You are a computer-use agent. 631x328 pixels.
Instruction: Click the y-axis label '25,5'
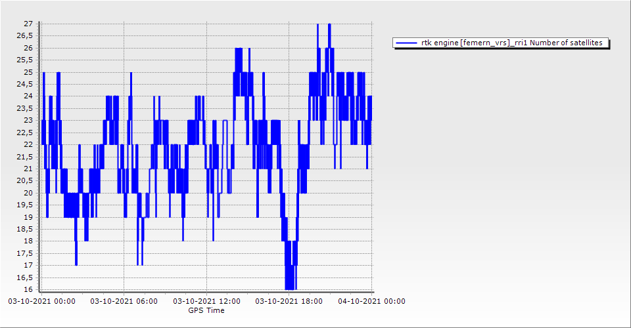[x=25, y=60]
